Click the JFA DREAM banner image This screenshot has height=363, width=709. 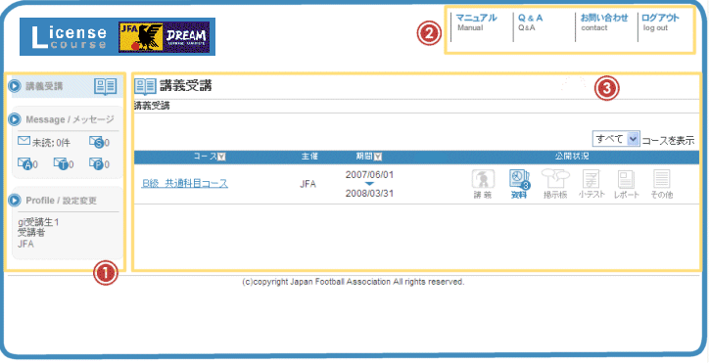coord(164,36)
